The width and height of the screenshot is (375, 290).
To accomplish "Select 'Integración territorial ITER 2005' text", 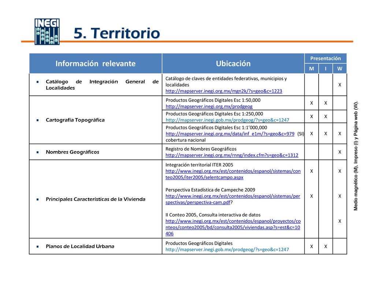I will tap(199, 165).
